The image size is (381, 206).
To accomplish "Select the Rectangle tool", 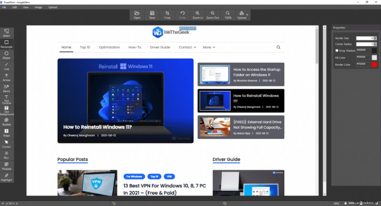I will (7, 44).
